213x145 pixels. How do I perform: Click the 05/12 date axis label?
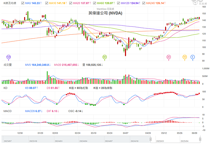(164, 133)
